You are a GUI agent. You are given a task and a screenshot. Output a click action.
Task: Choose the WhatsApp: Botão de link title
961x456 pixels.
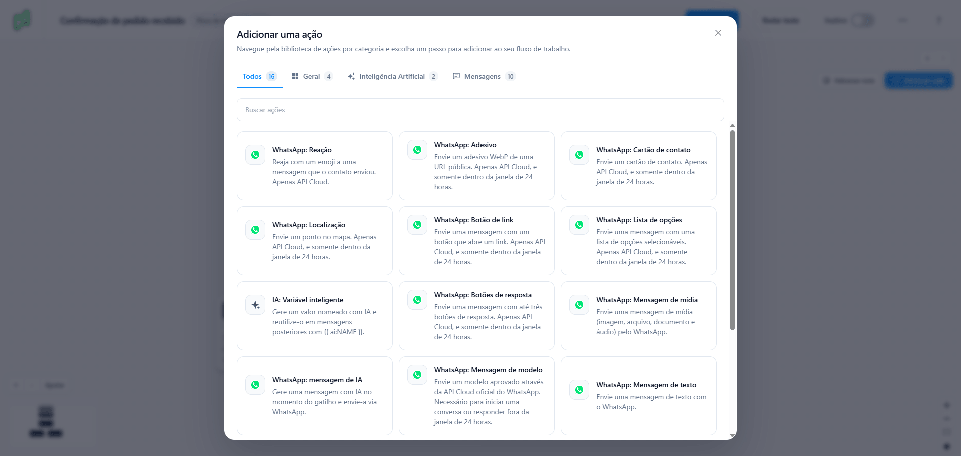[x=473, y=220]
